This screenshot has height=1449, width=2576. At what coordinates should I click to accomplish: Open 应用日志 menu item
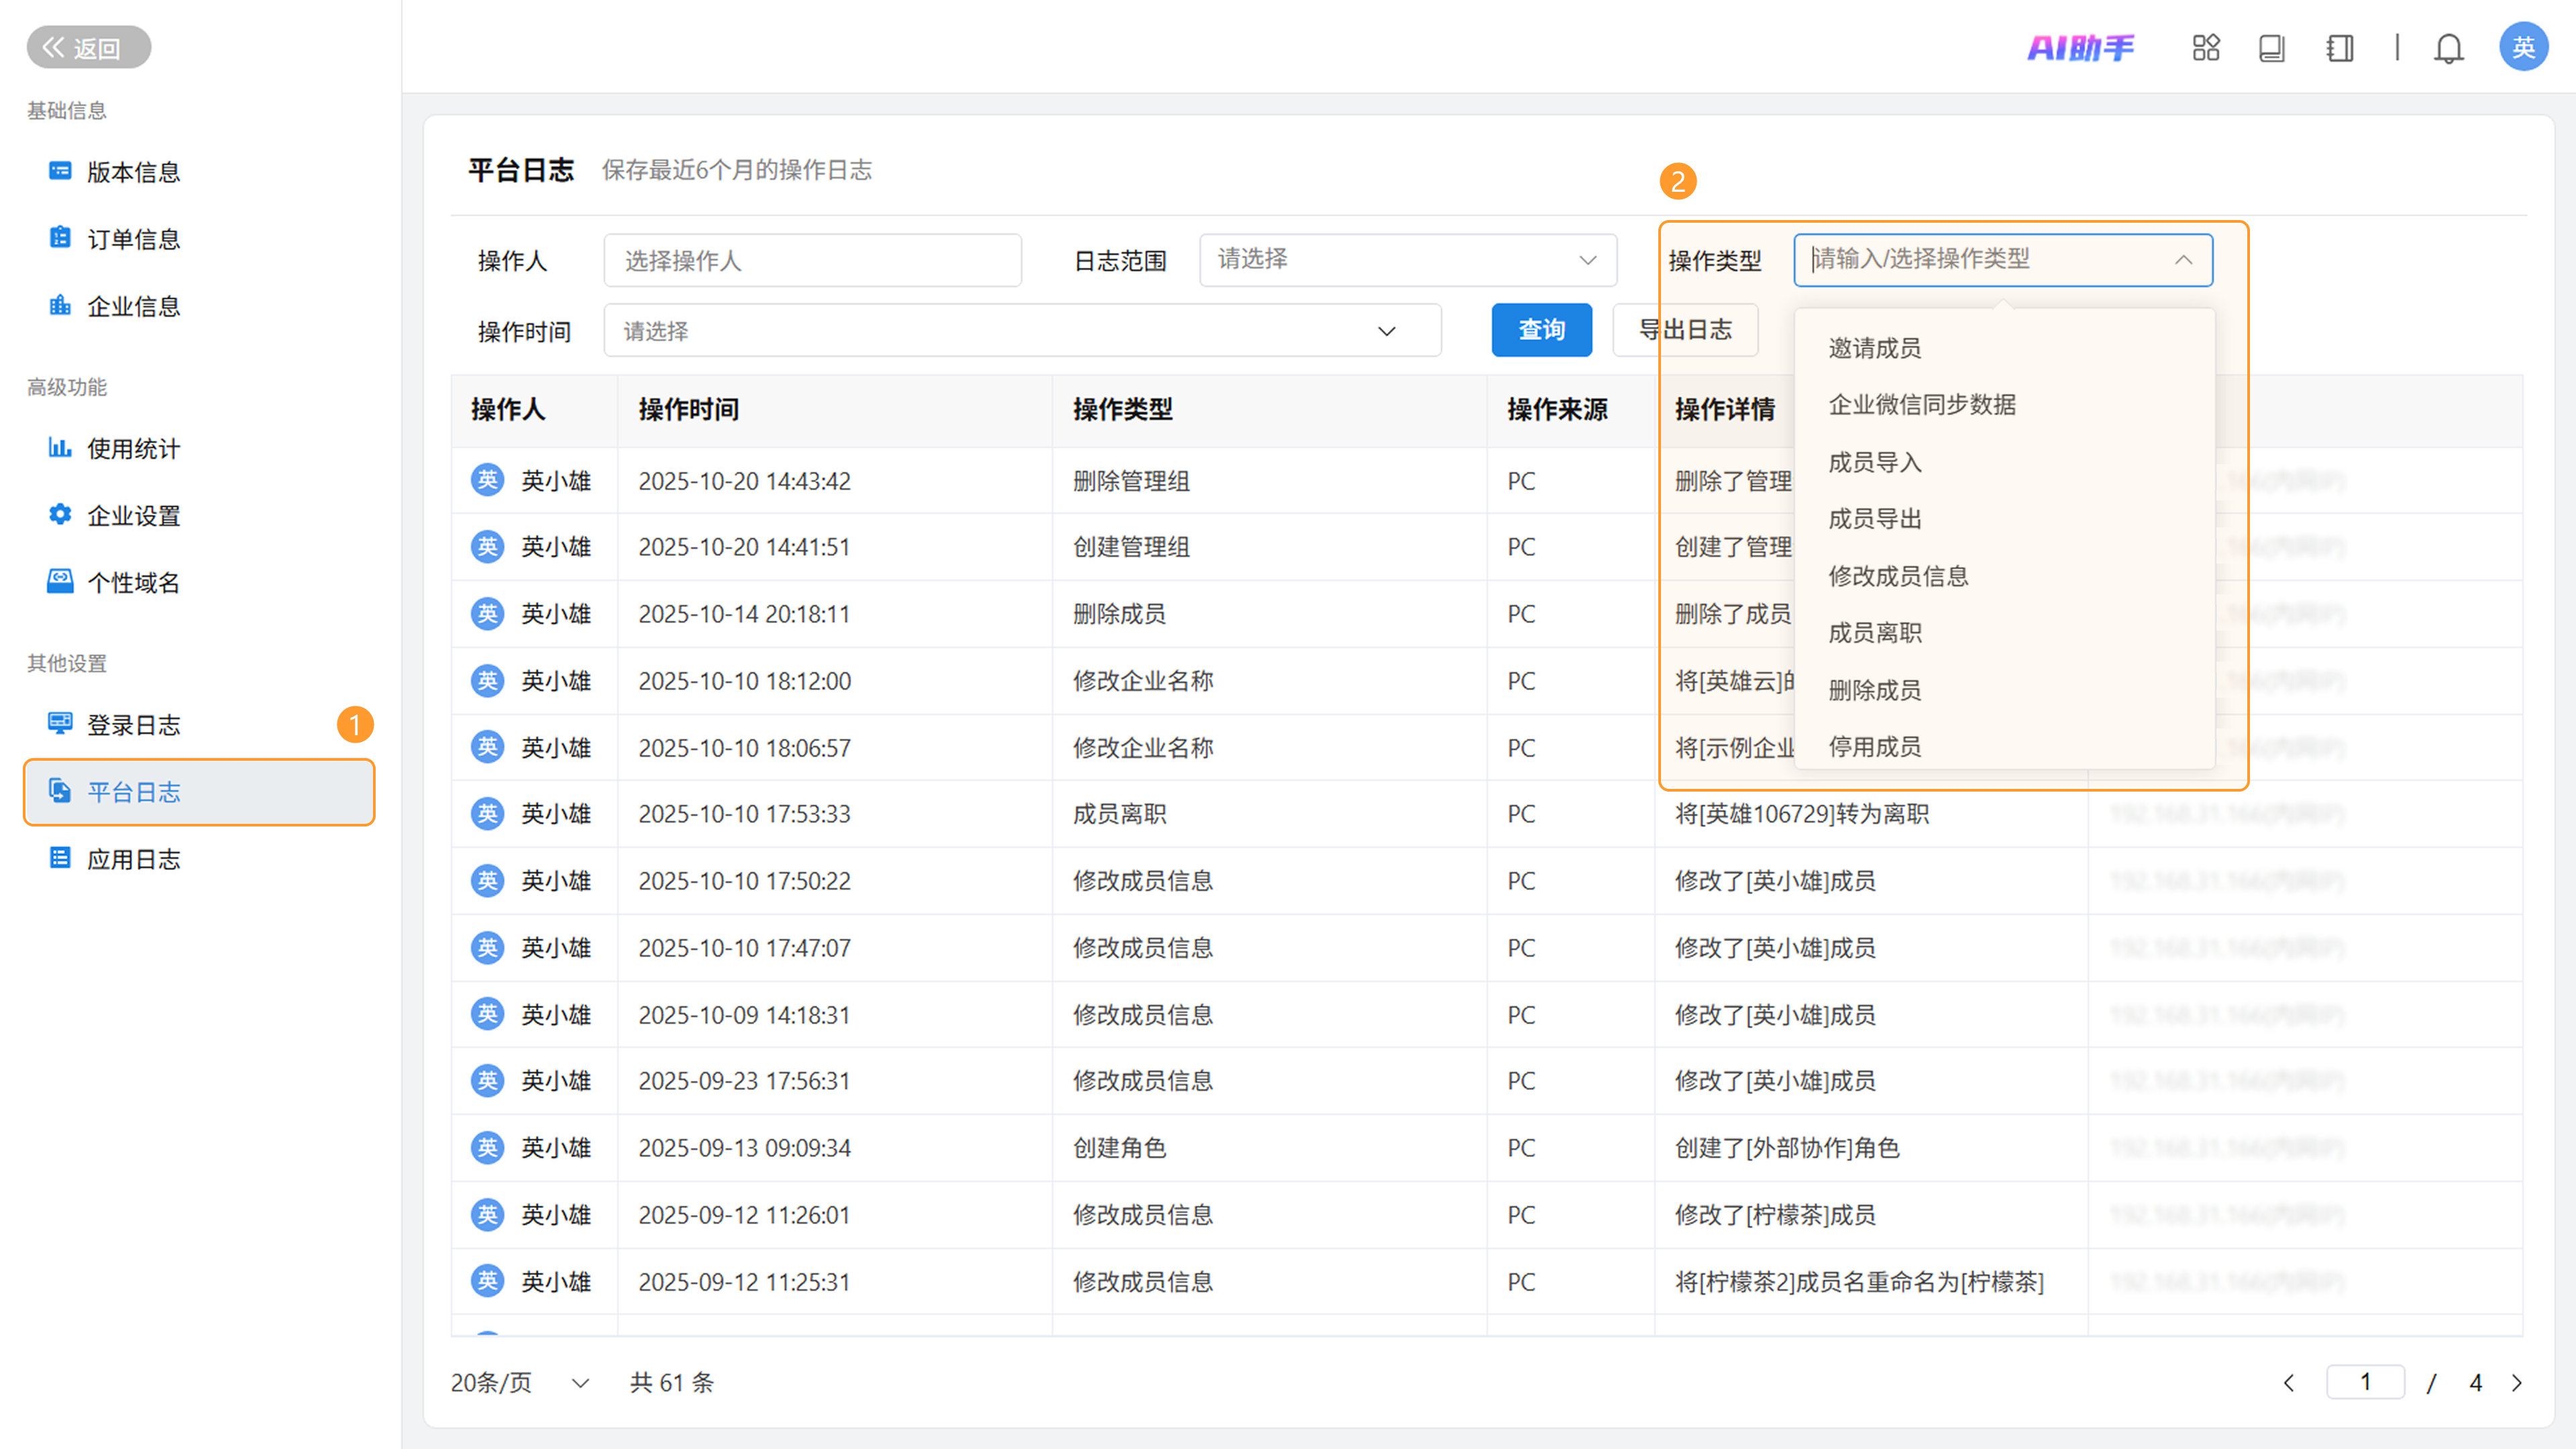point(133,859)
